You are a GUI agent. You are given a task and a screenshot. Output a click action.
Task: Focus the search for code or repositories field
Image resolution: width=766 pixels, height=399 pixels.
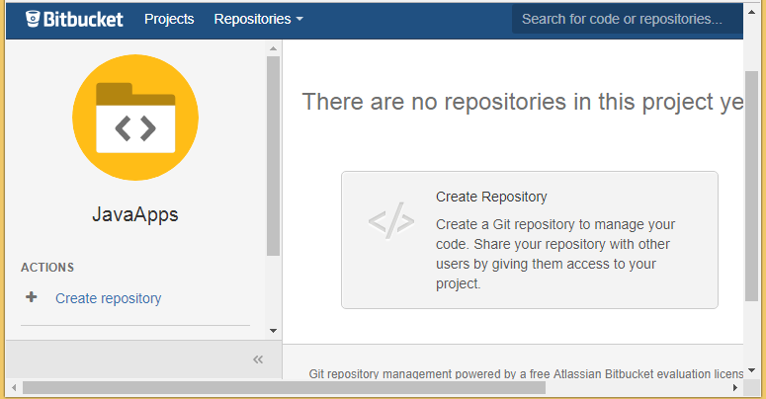click(623, 19)
